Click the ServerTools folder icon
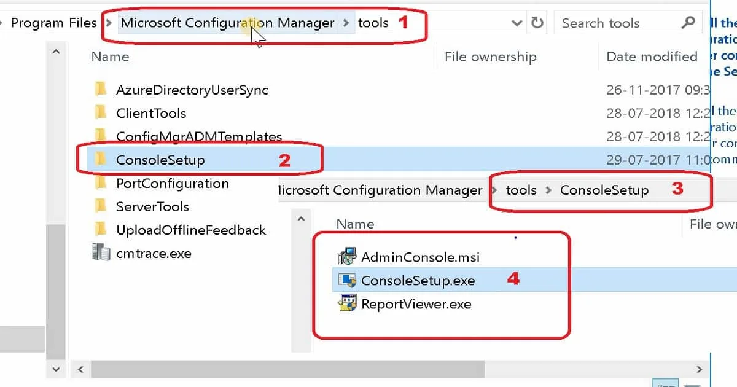 (101, 206)
